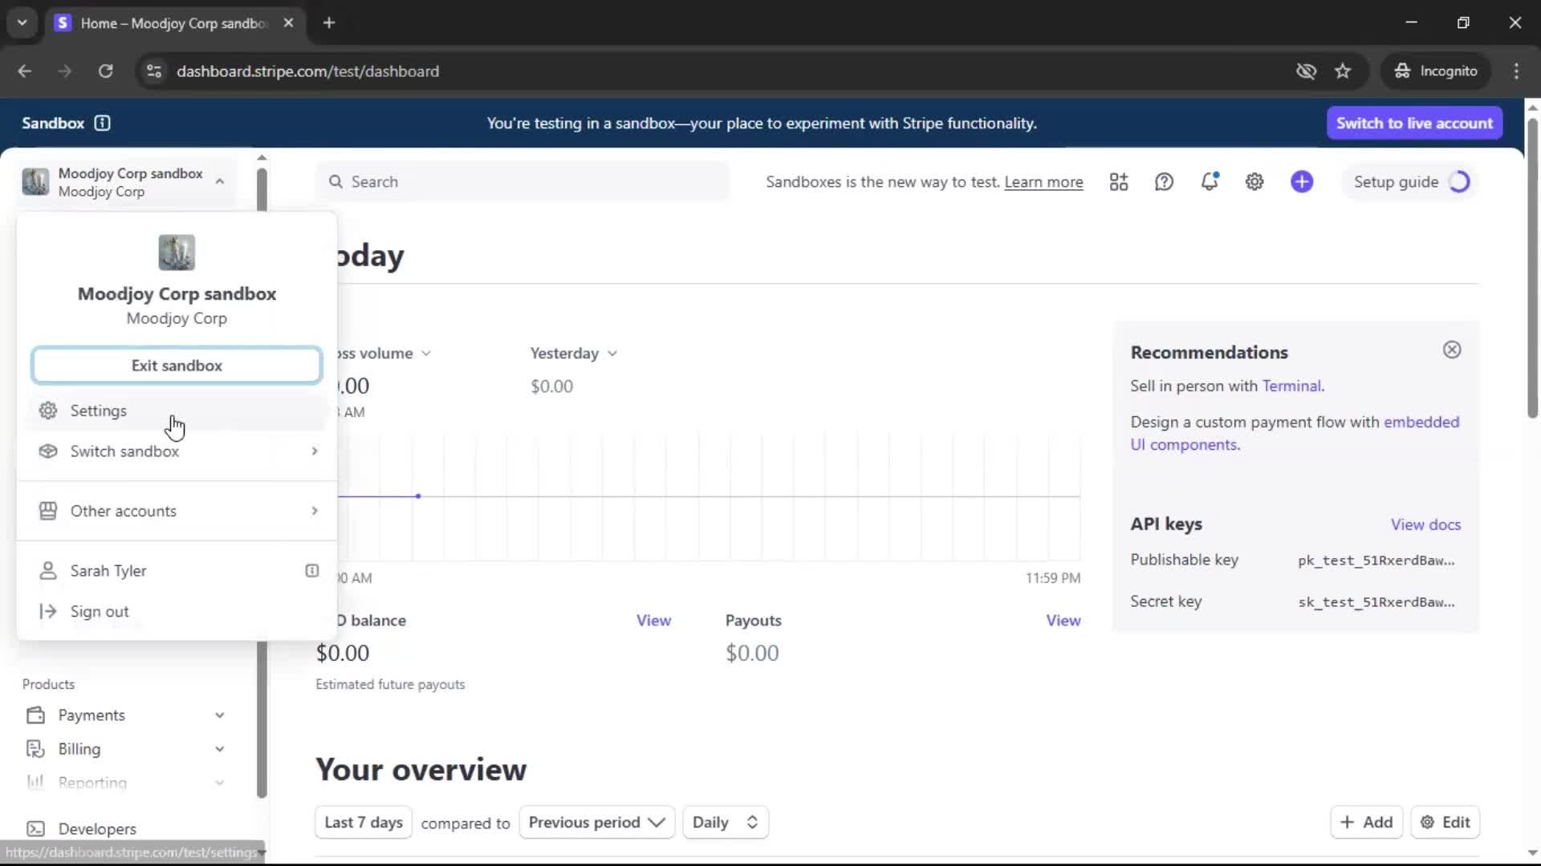View the USD balance details
The height and width of the screenshot is (866, 1541).
coord(653,621)
